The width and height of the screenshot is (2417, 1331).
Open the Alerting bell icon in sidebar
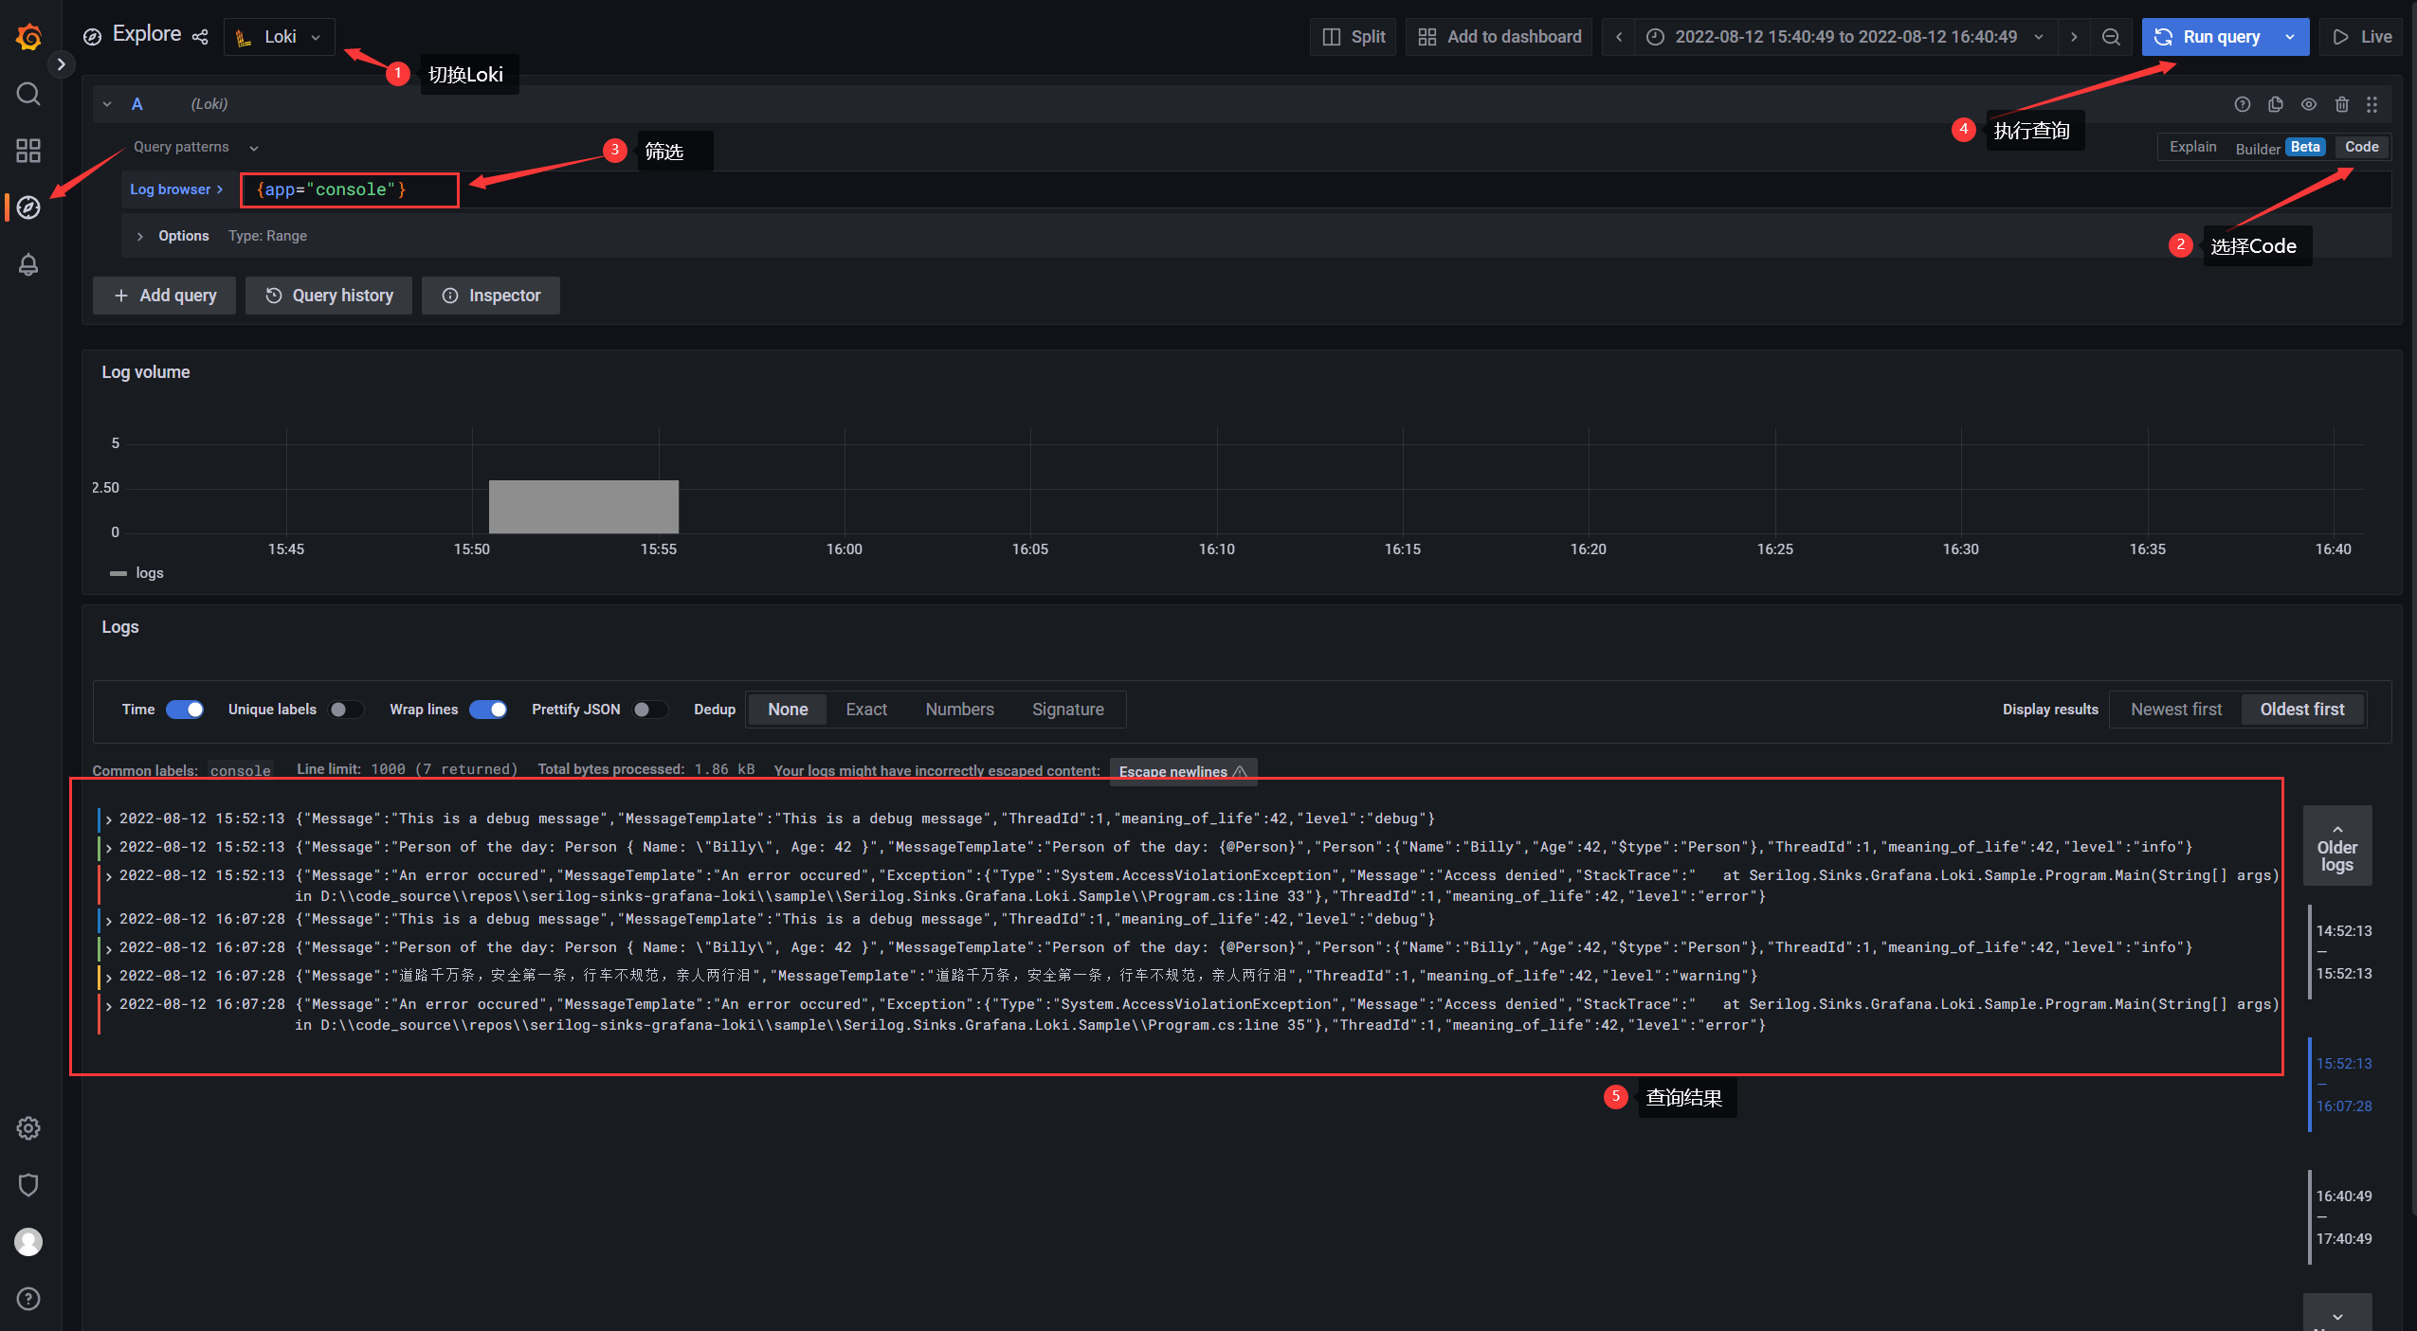[x=28, y=264]
